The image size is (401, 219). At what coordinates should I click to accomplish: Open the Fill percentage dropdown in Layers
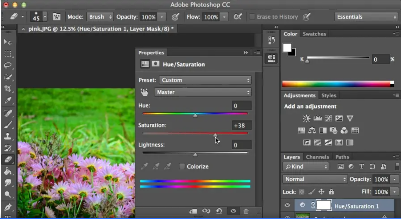(x=395, y=192)
